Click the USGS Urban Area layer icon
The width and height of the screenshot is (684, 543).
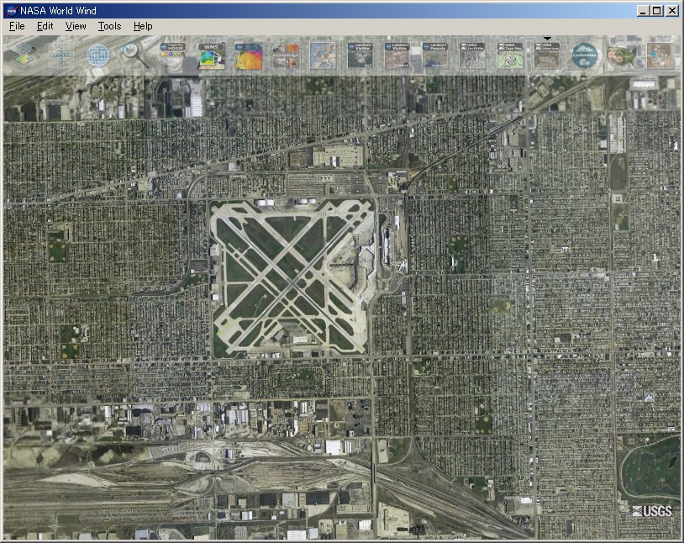point(547,55)
